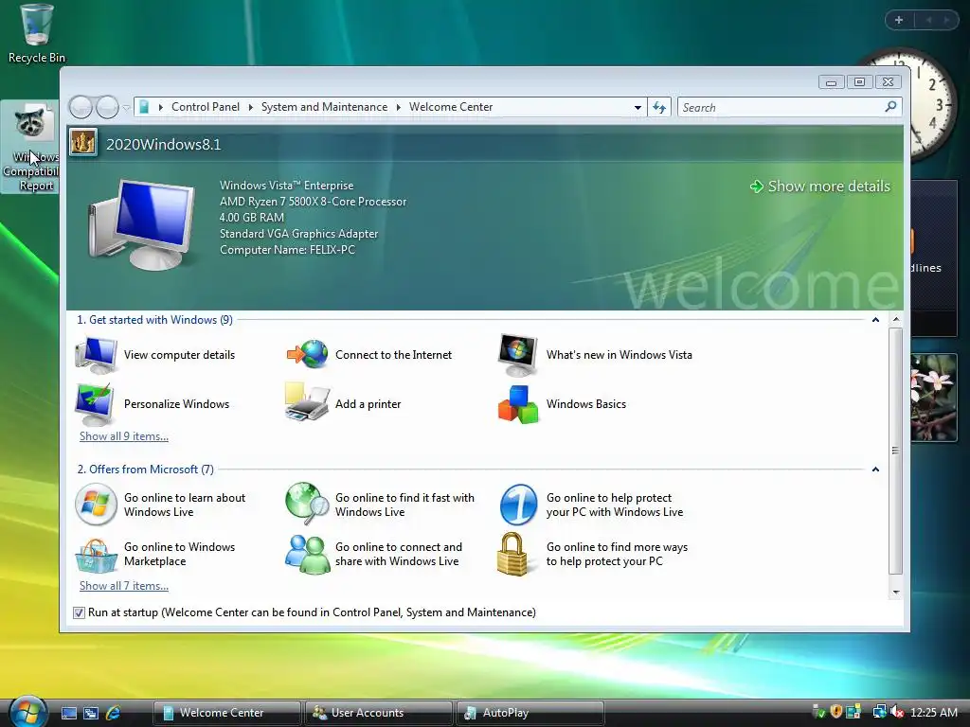This screenshot has width=970, height=727.
Task: Open the Windows Basics cubes icon
Action: [518, 404]
